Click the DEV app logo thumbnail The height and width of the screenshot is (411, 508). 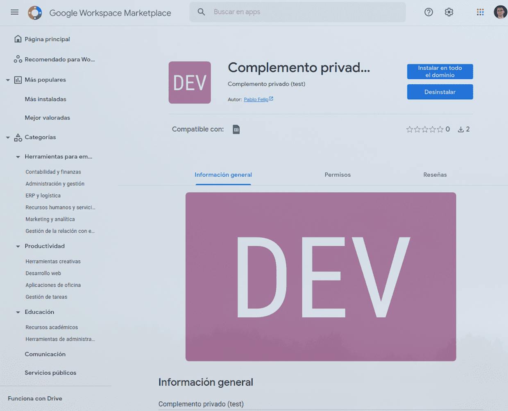click(190, 82)
